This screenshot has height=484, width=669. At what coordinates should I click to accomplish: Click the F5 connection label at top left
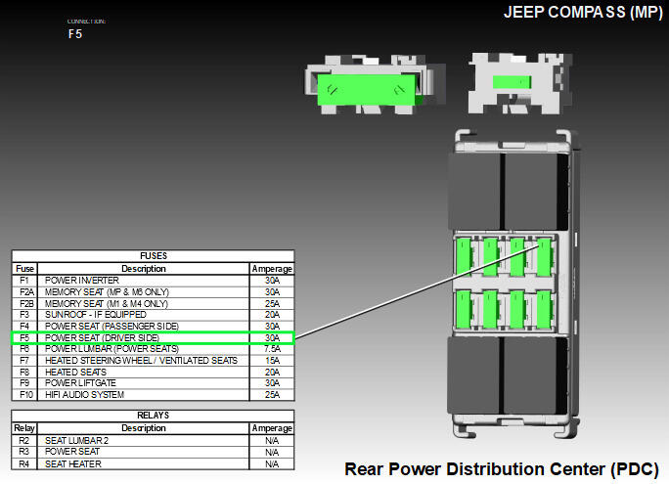[75, 34]
